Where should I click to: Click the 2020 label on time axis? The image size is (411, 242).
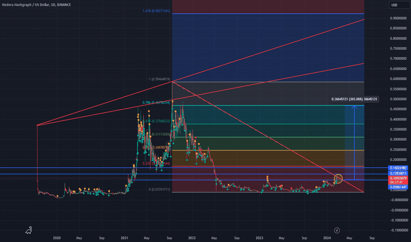pos(56,238)
